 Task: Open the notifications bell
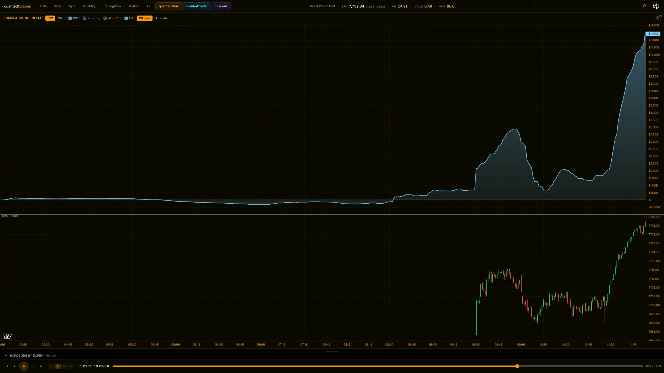click(644, 6)
